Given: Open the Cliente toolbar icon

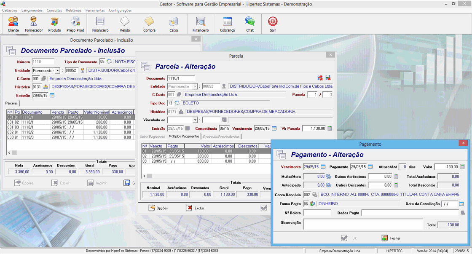Looking at the screenshot, I should pos(13,24).
